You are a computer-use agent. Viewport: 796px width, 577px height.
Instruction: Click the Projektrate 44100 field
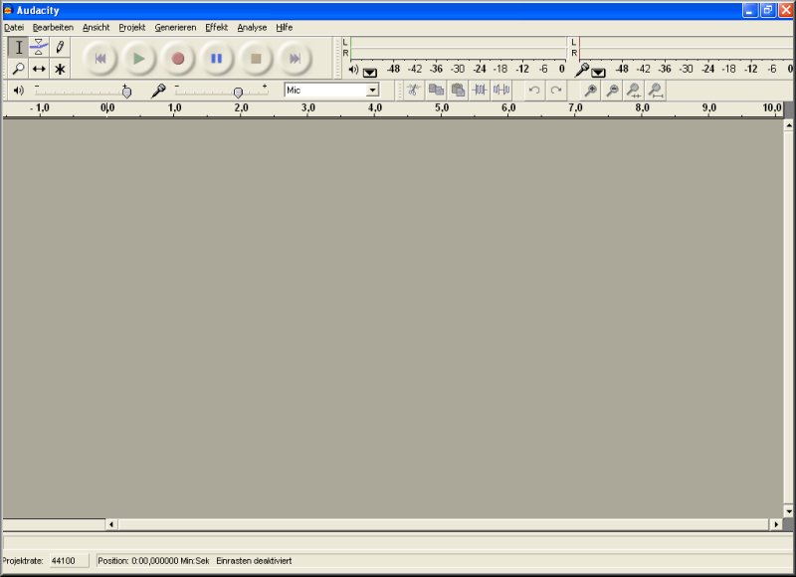click(69, 561)
